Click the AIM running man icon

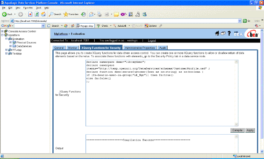click(138, 14)
